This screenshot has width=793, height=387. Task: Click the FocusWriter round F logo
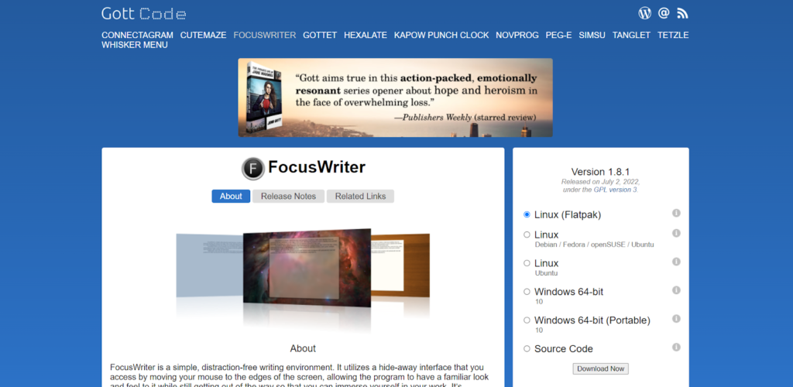tap(253, 168)
